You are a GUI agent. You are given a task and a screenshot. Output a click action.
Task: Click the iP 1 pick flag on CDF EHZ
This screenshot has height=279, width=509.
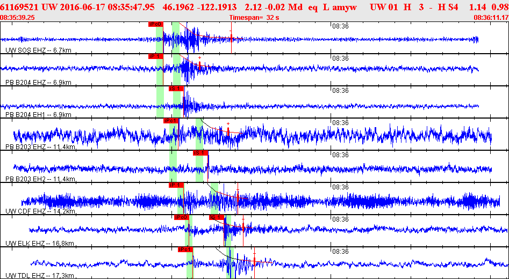176,185
